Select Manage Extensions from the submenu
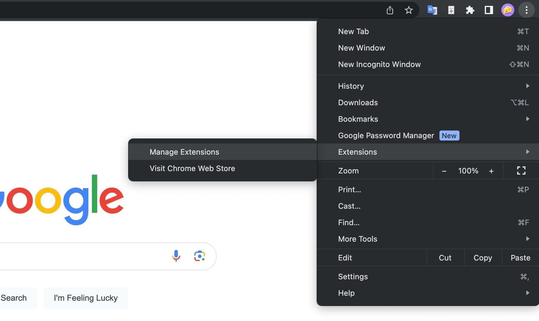This screenshot has height=321, width=539. pos(184,152)
